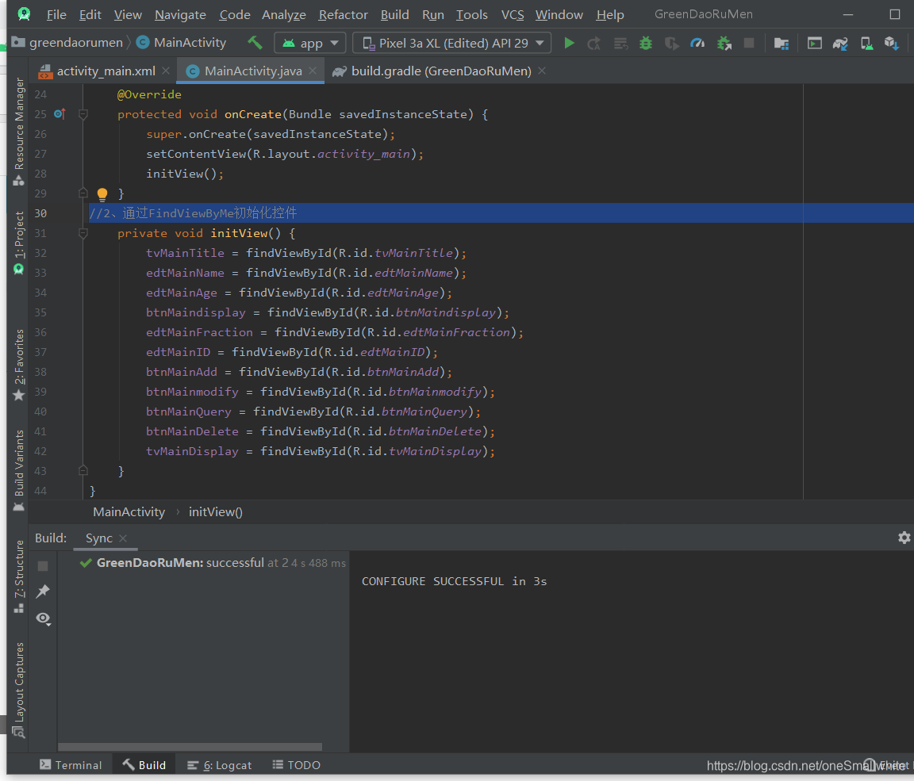Collapse onCreate method fold on line 25
This screenshot has width=914, height=781.
click(83, 114)
